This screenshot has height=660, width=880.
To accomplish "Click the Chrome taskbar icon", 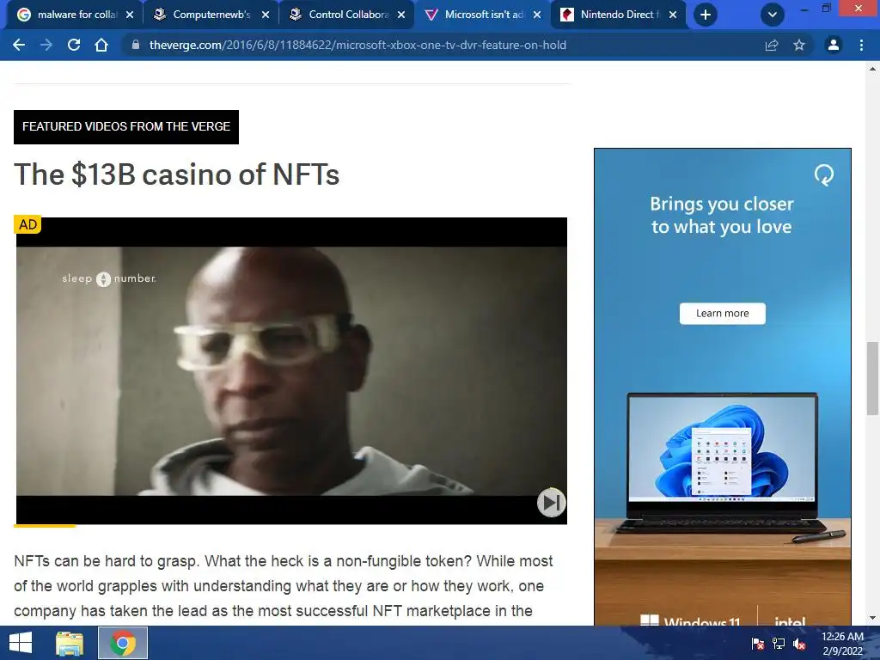I will coord(123,643).
